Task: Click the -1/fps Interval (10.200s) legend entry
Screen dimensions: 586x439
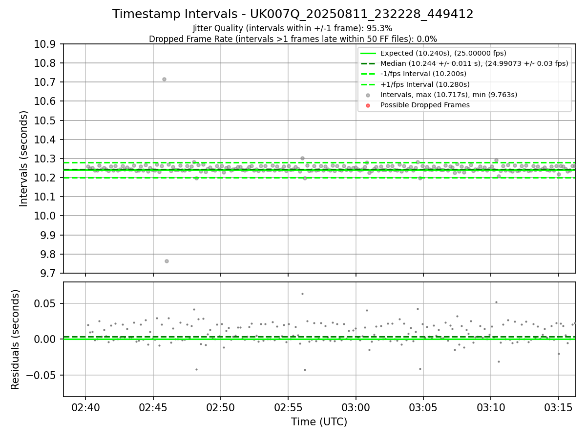Action: point(423,74)
